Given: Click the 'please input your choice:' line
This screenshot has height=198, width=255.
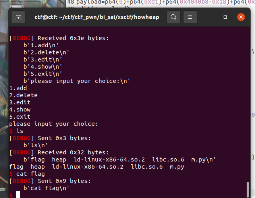Looking at the screenshot, I should pos(54,124).
